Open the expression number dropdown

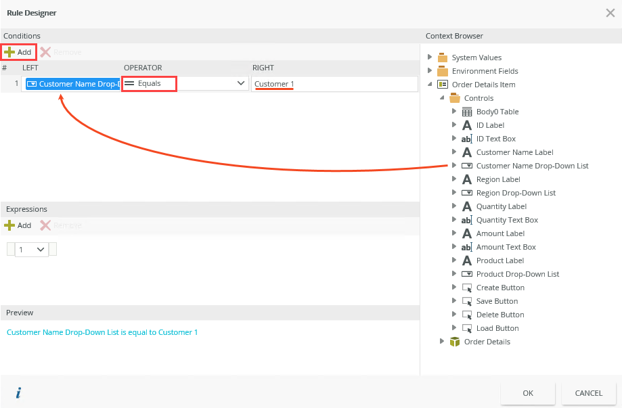point(32,250)
